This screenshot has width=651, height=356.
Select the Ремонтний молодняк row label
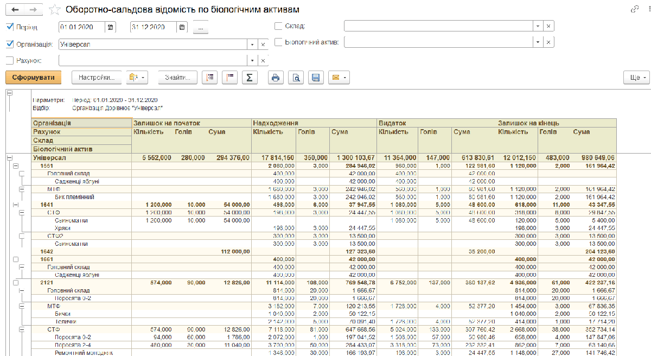coord(84,353)
